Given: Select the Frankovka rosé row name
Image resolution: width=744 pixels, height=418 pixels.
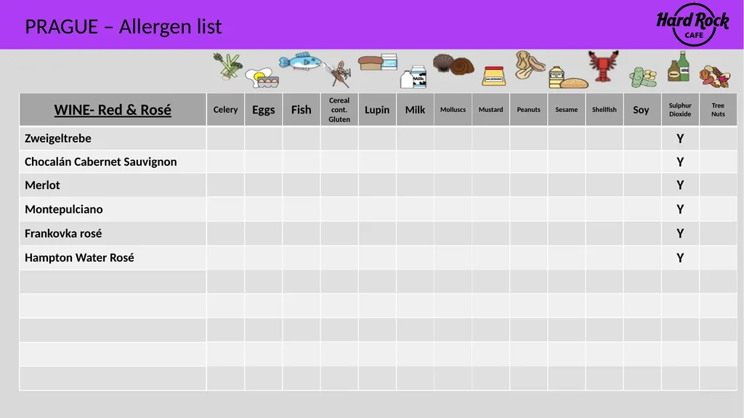Looking at the screenshot, I should coord(63,233).
